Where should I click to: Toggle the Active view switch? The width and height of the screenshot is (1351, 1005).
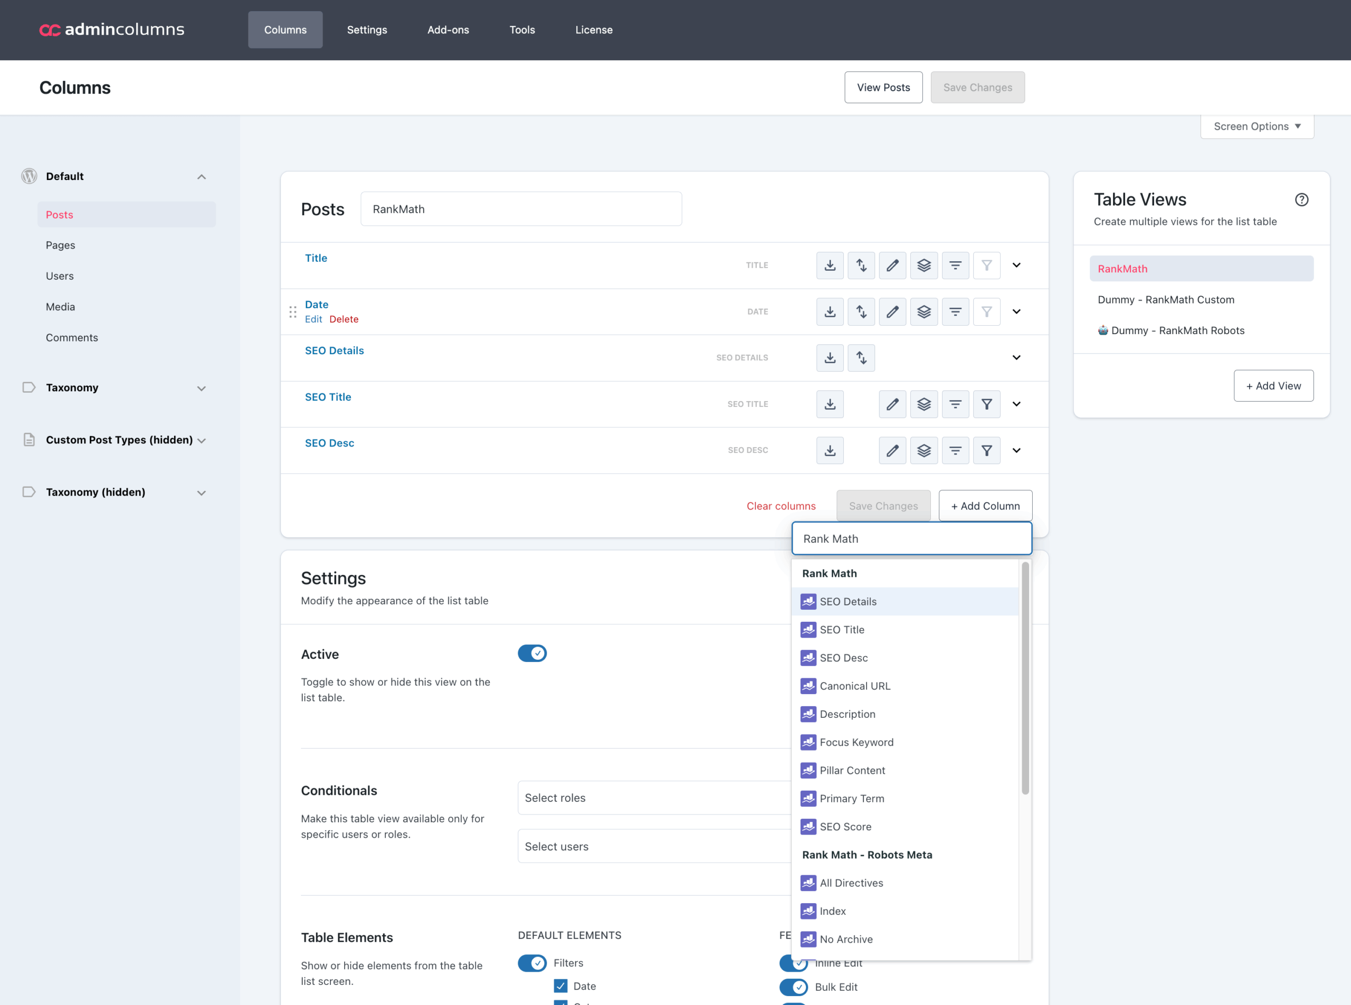tap(531, 653)
